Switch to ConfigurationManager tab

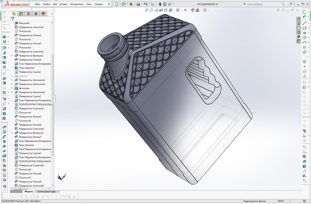pyautogui.click(x=28, y=14)
